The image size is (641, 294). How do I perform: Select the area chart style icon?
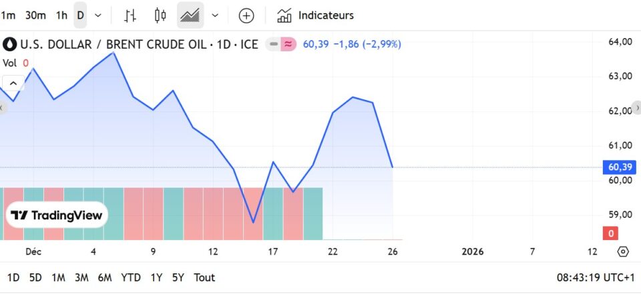[x=190, y=15]
